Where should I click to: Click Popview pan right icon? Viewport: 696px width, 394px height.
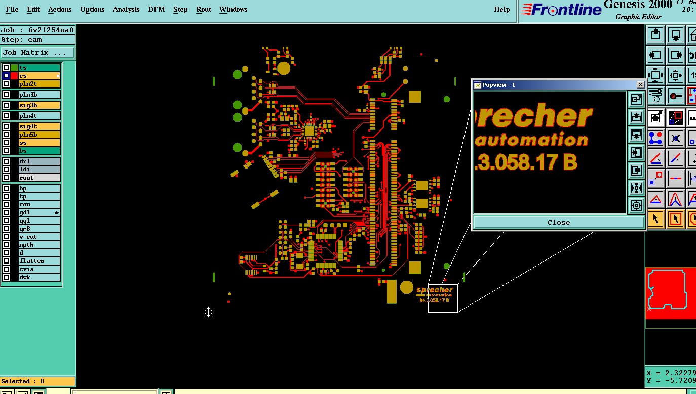[x=636, y=170]
